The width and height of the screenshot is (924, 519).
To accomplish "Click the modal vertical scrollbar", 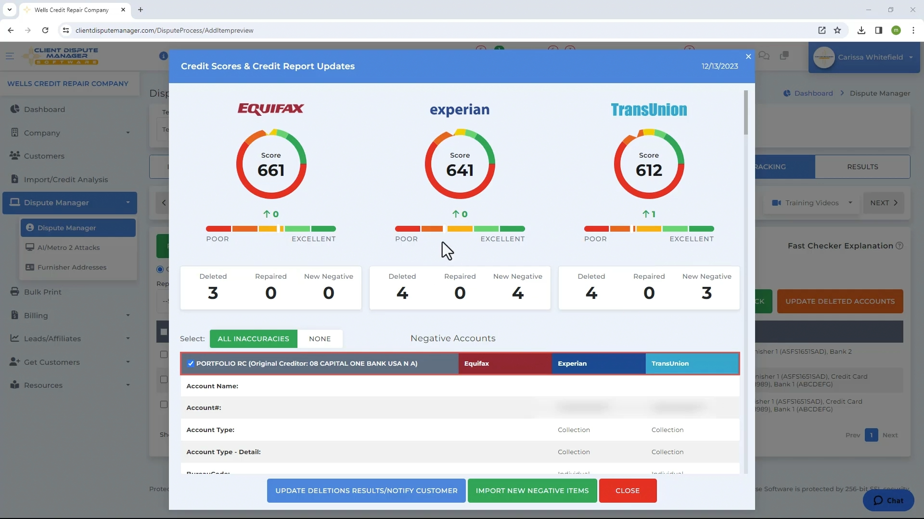I will tap(746, 112).
